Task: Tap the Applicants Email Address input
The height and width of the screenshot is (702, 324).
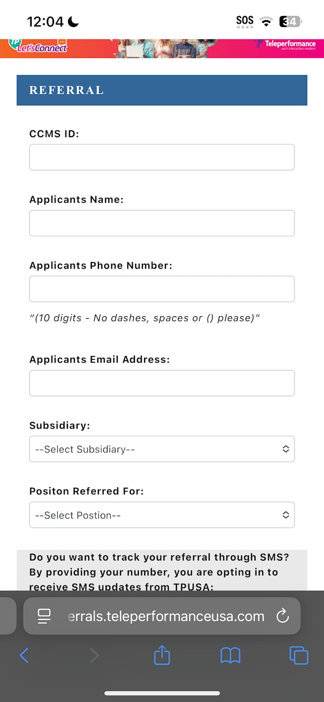Action: click(x=162, y=383)
